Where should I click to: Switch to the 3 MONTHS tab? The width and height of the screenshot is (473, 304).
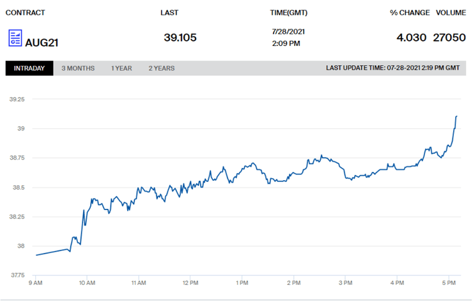[x=78, y=68]
